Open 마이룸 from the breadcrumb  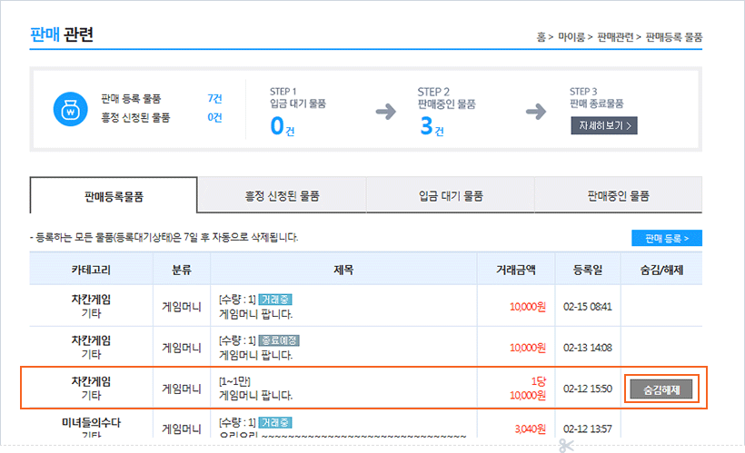coord(571,37)
